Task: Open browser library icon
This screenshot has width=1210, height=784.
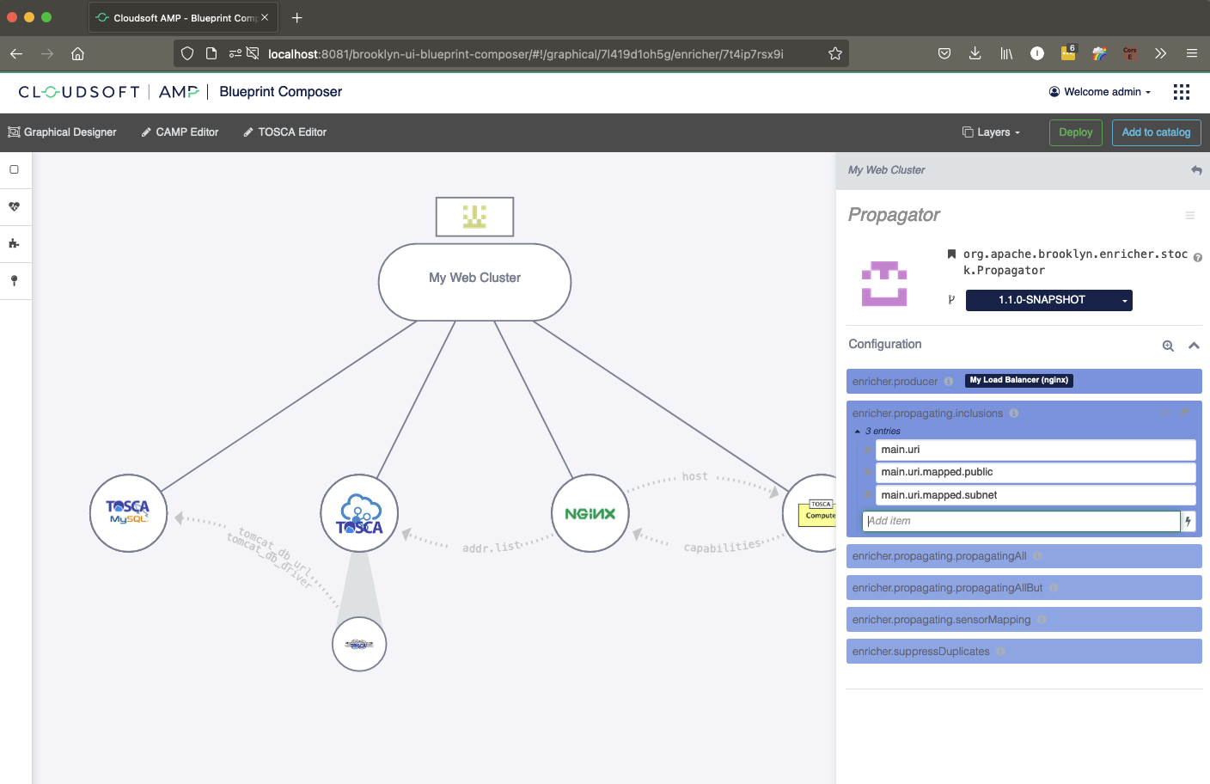Action: (x=1006, y=53)
